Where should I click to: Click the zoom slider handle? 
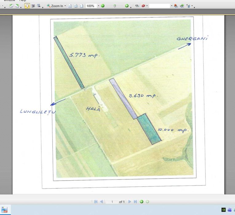coord(115,6)
